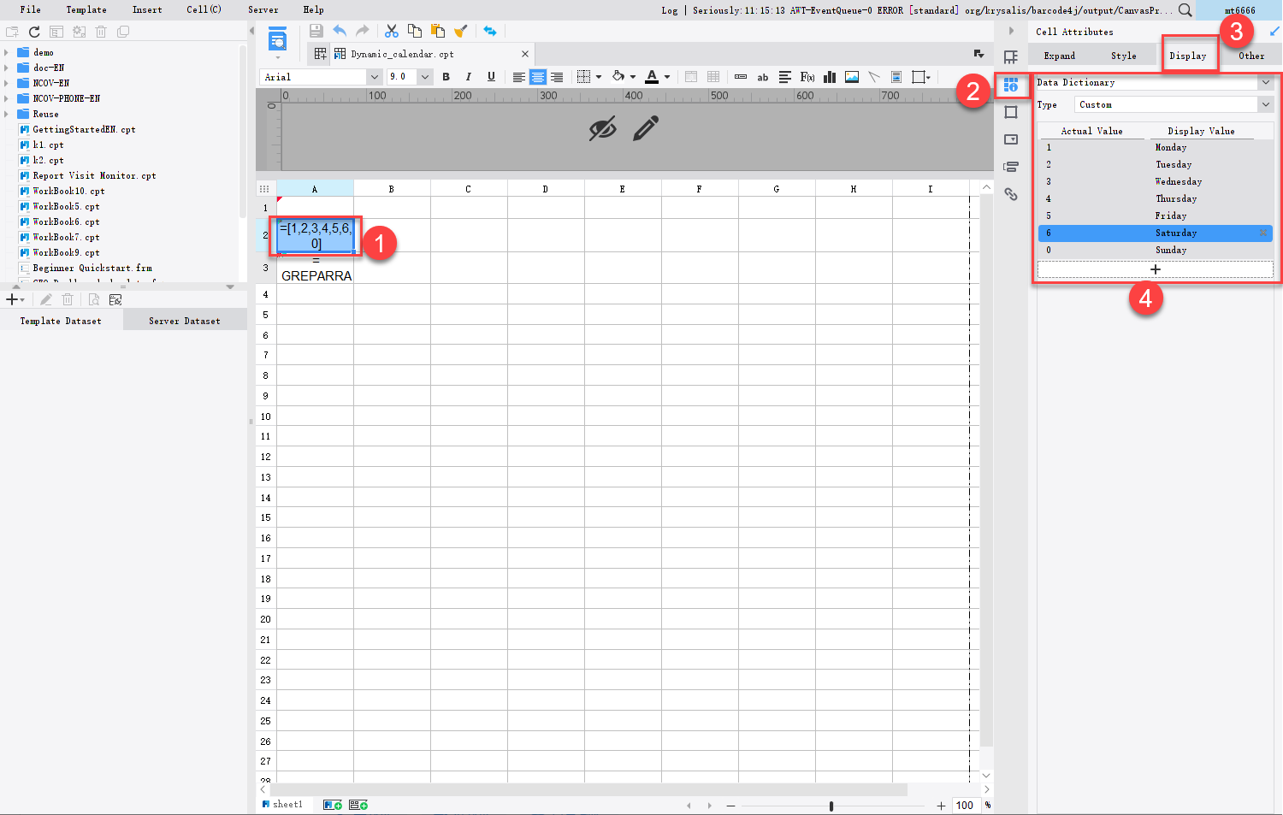The image size is (1283, 815).
Task: Toggle italic formatting
Action: [x=468, y=77]
